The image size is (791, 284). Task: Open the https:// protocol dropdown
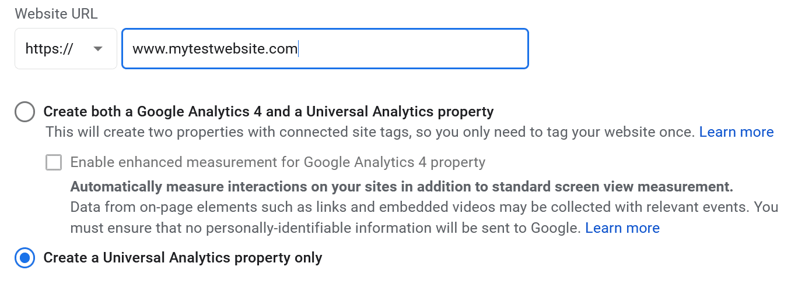pyautogui.click(x=65, y=49)
